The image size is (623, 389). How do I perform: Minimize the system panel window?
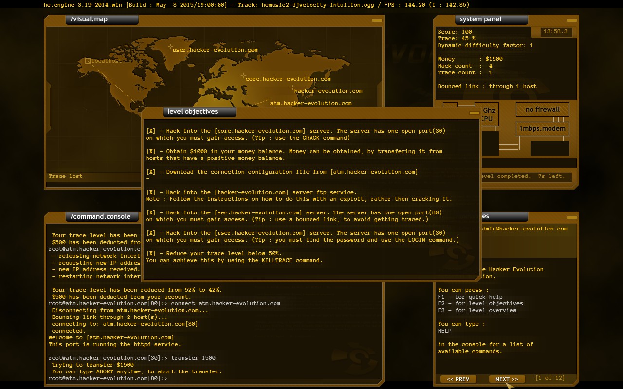pyautogui.click(x=571, y=20)
